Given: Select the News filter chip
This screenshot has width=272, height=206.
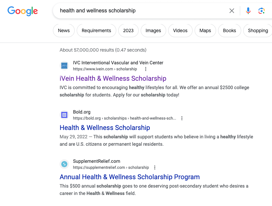Looking at the screenshot, I should point(64,30).
